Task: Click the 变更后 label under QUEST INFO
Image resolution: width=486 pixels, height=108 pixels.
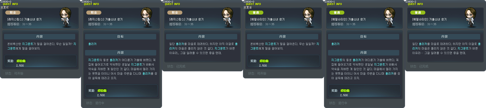Action: (248, 8)
